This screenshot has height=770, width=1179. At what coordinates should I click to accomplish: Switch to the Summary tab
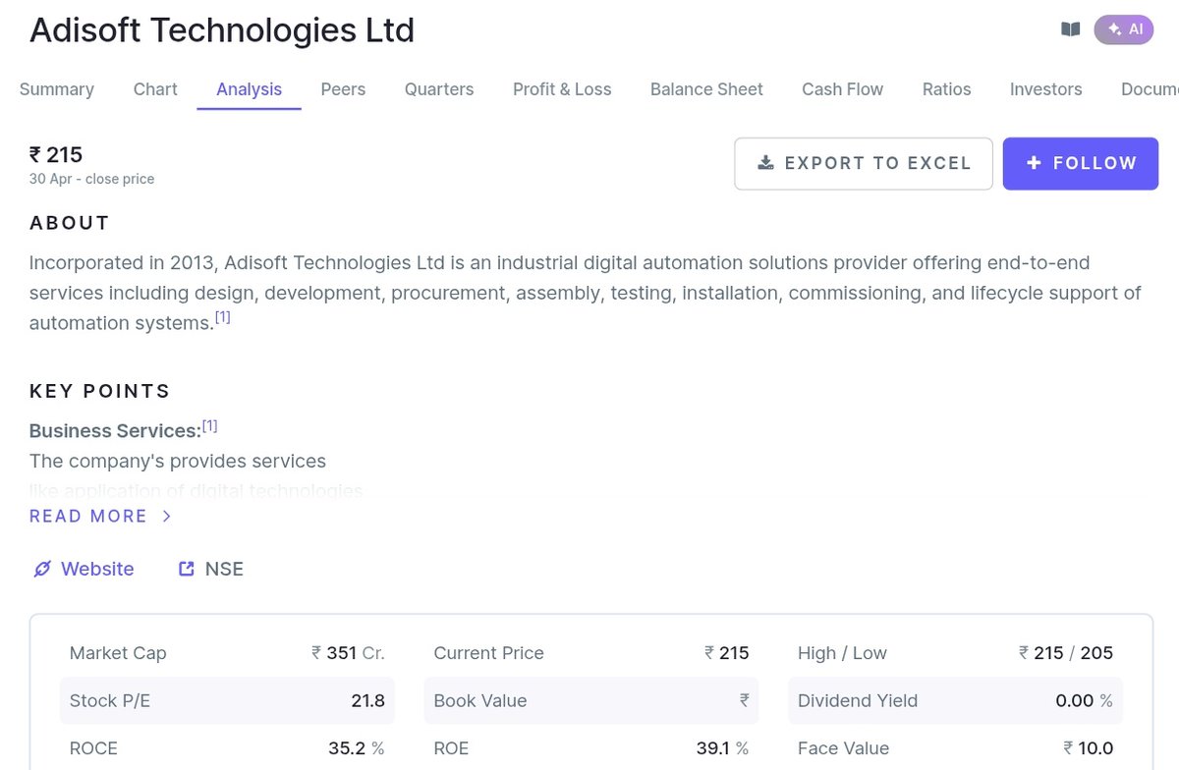click(x=57, y=89)
